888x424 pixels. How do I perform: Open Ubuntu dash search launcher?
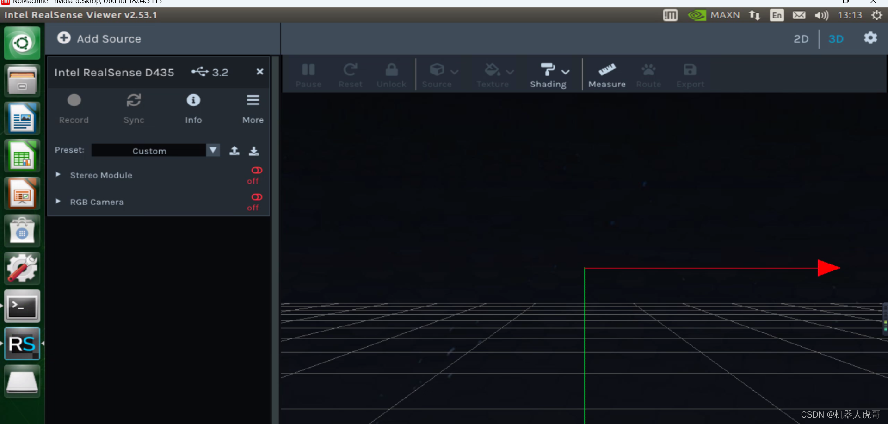[x=22, y=43]
